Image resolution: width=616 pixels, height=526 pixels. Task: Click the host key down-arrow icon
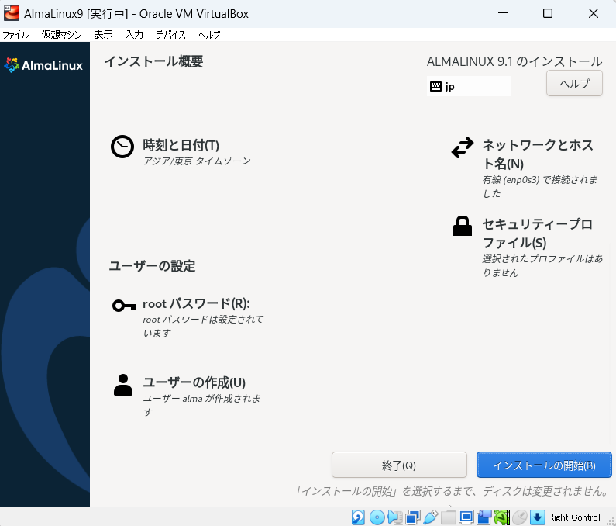point(538,517)
